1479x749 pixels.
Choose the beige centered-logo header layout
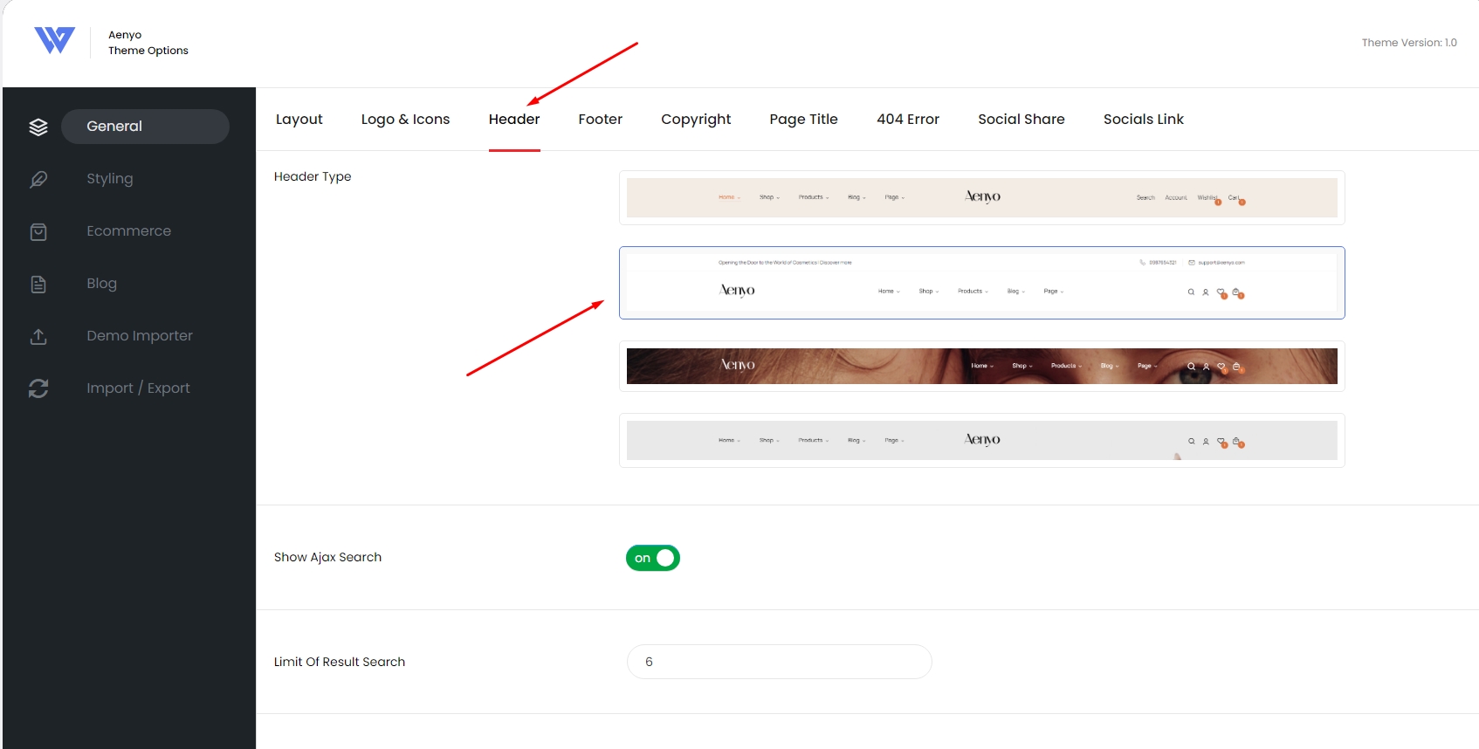click(x=982, y=198)
